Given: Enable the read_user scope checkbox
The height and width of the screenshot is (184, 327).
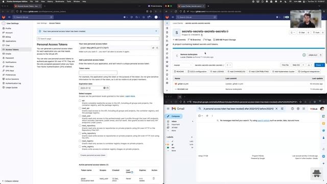Looking at the screenshot, I should tap(80, 116).
